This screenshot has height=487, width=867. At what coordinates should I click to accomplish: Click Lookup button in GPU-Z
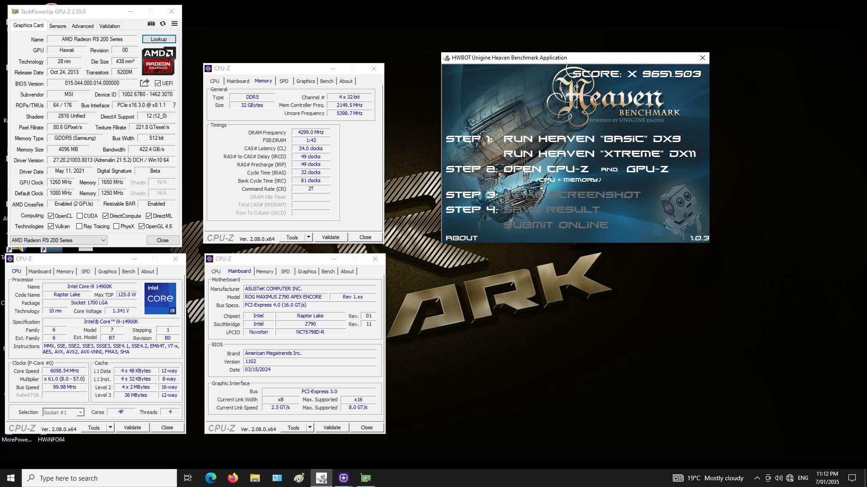[x=158, y=39]
